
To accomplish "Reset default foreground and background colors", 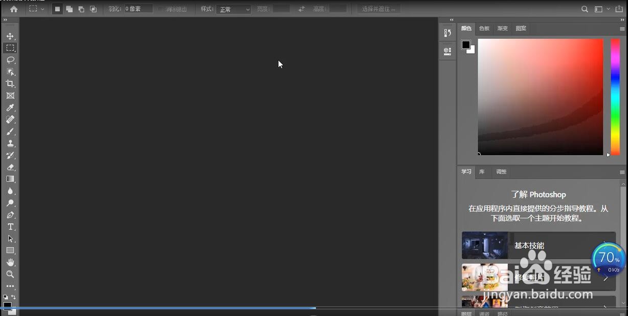I will click(x=5, y=297).
